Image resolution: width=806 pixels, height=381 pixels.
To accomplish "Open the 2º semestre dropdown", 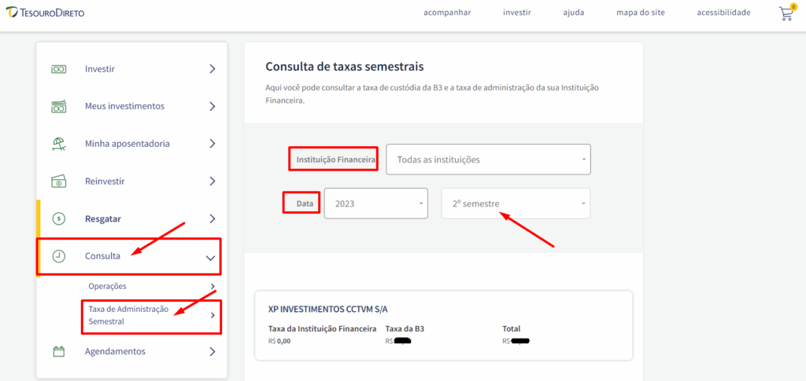I will pos(516,203).
